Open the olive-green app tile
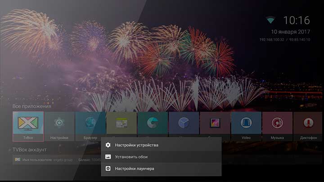Image resolution: width=324 pixels, height=182 pixels. coord(121,124)
